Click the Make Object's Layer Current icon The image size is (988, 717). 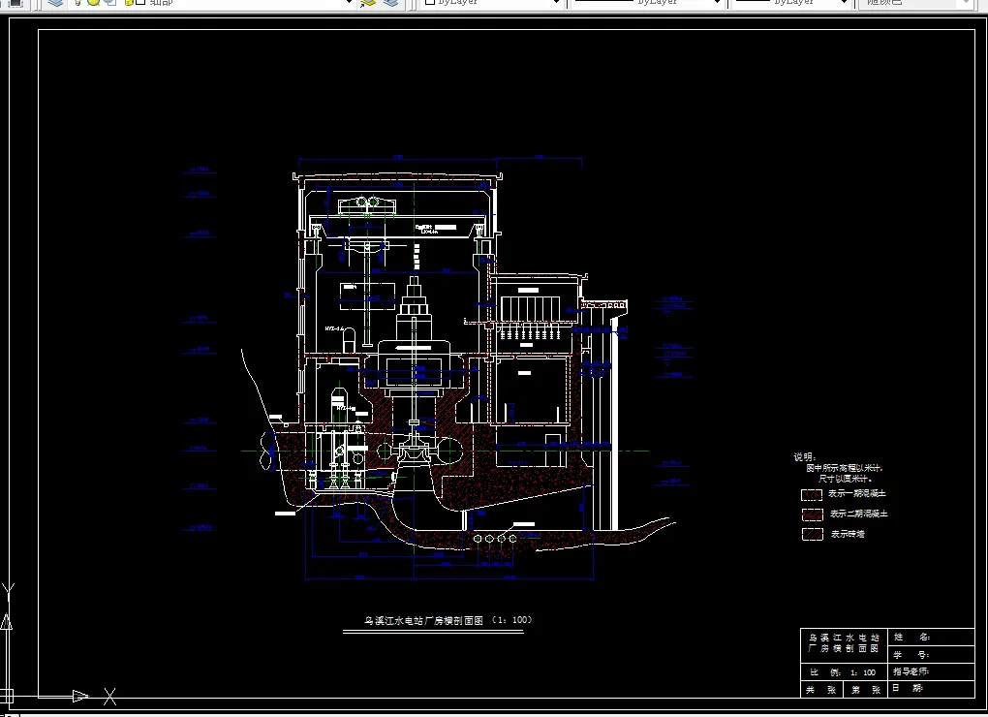coord(369,3)
